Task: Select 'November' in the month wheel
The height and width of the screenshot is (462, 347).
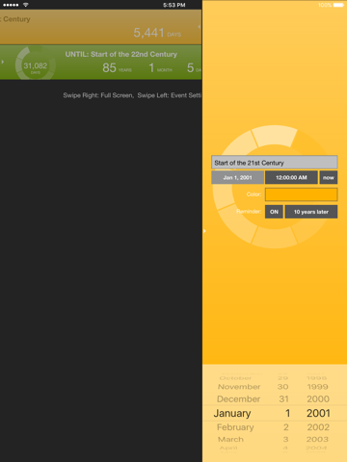Action: [x=239, y=387]
